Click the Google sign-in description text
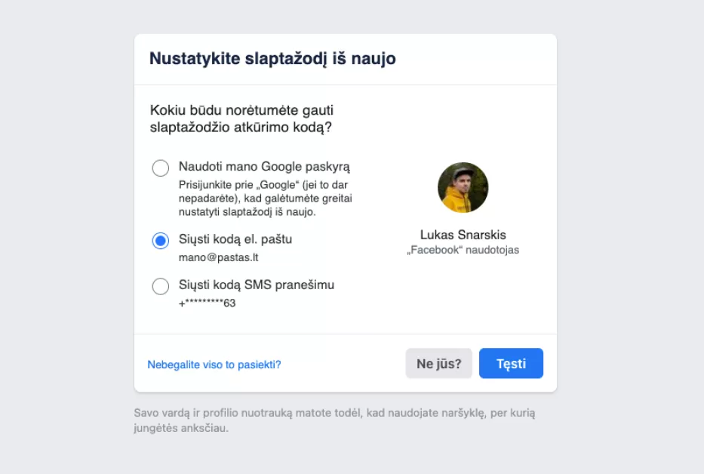The width and height of the screenshot is (704, 474). (266, 199)
